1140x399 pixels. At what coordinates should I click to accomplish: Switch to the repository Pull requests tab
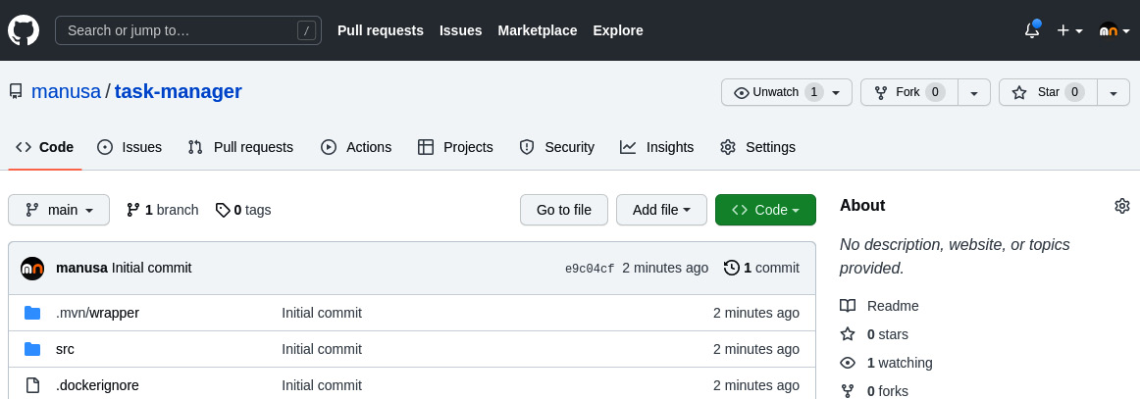click(240, 147)
